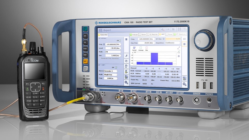Open the music note audio settings icon
The image size is (249, 140).
click(126, 55)
